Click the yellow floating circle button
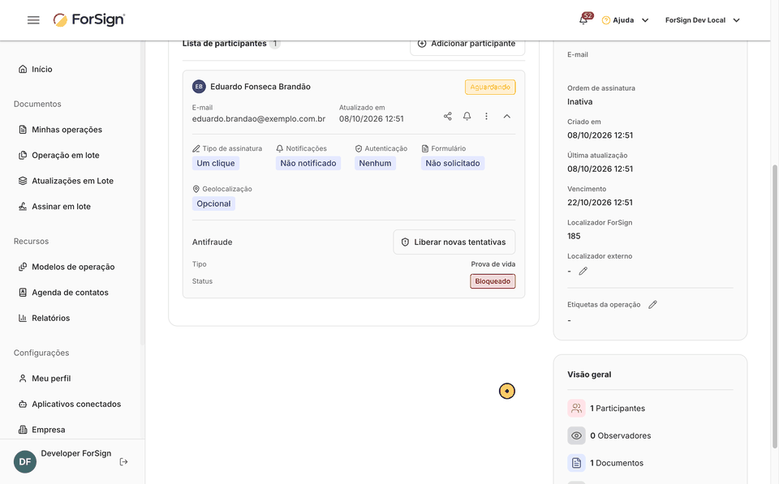779x484 pixels. pyautogui.click(x=506, y=391)
